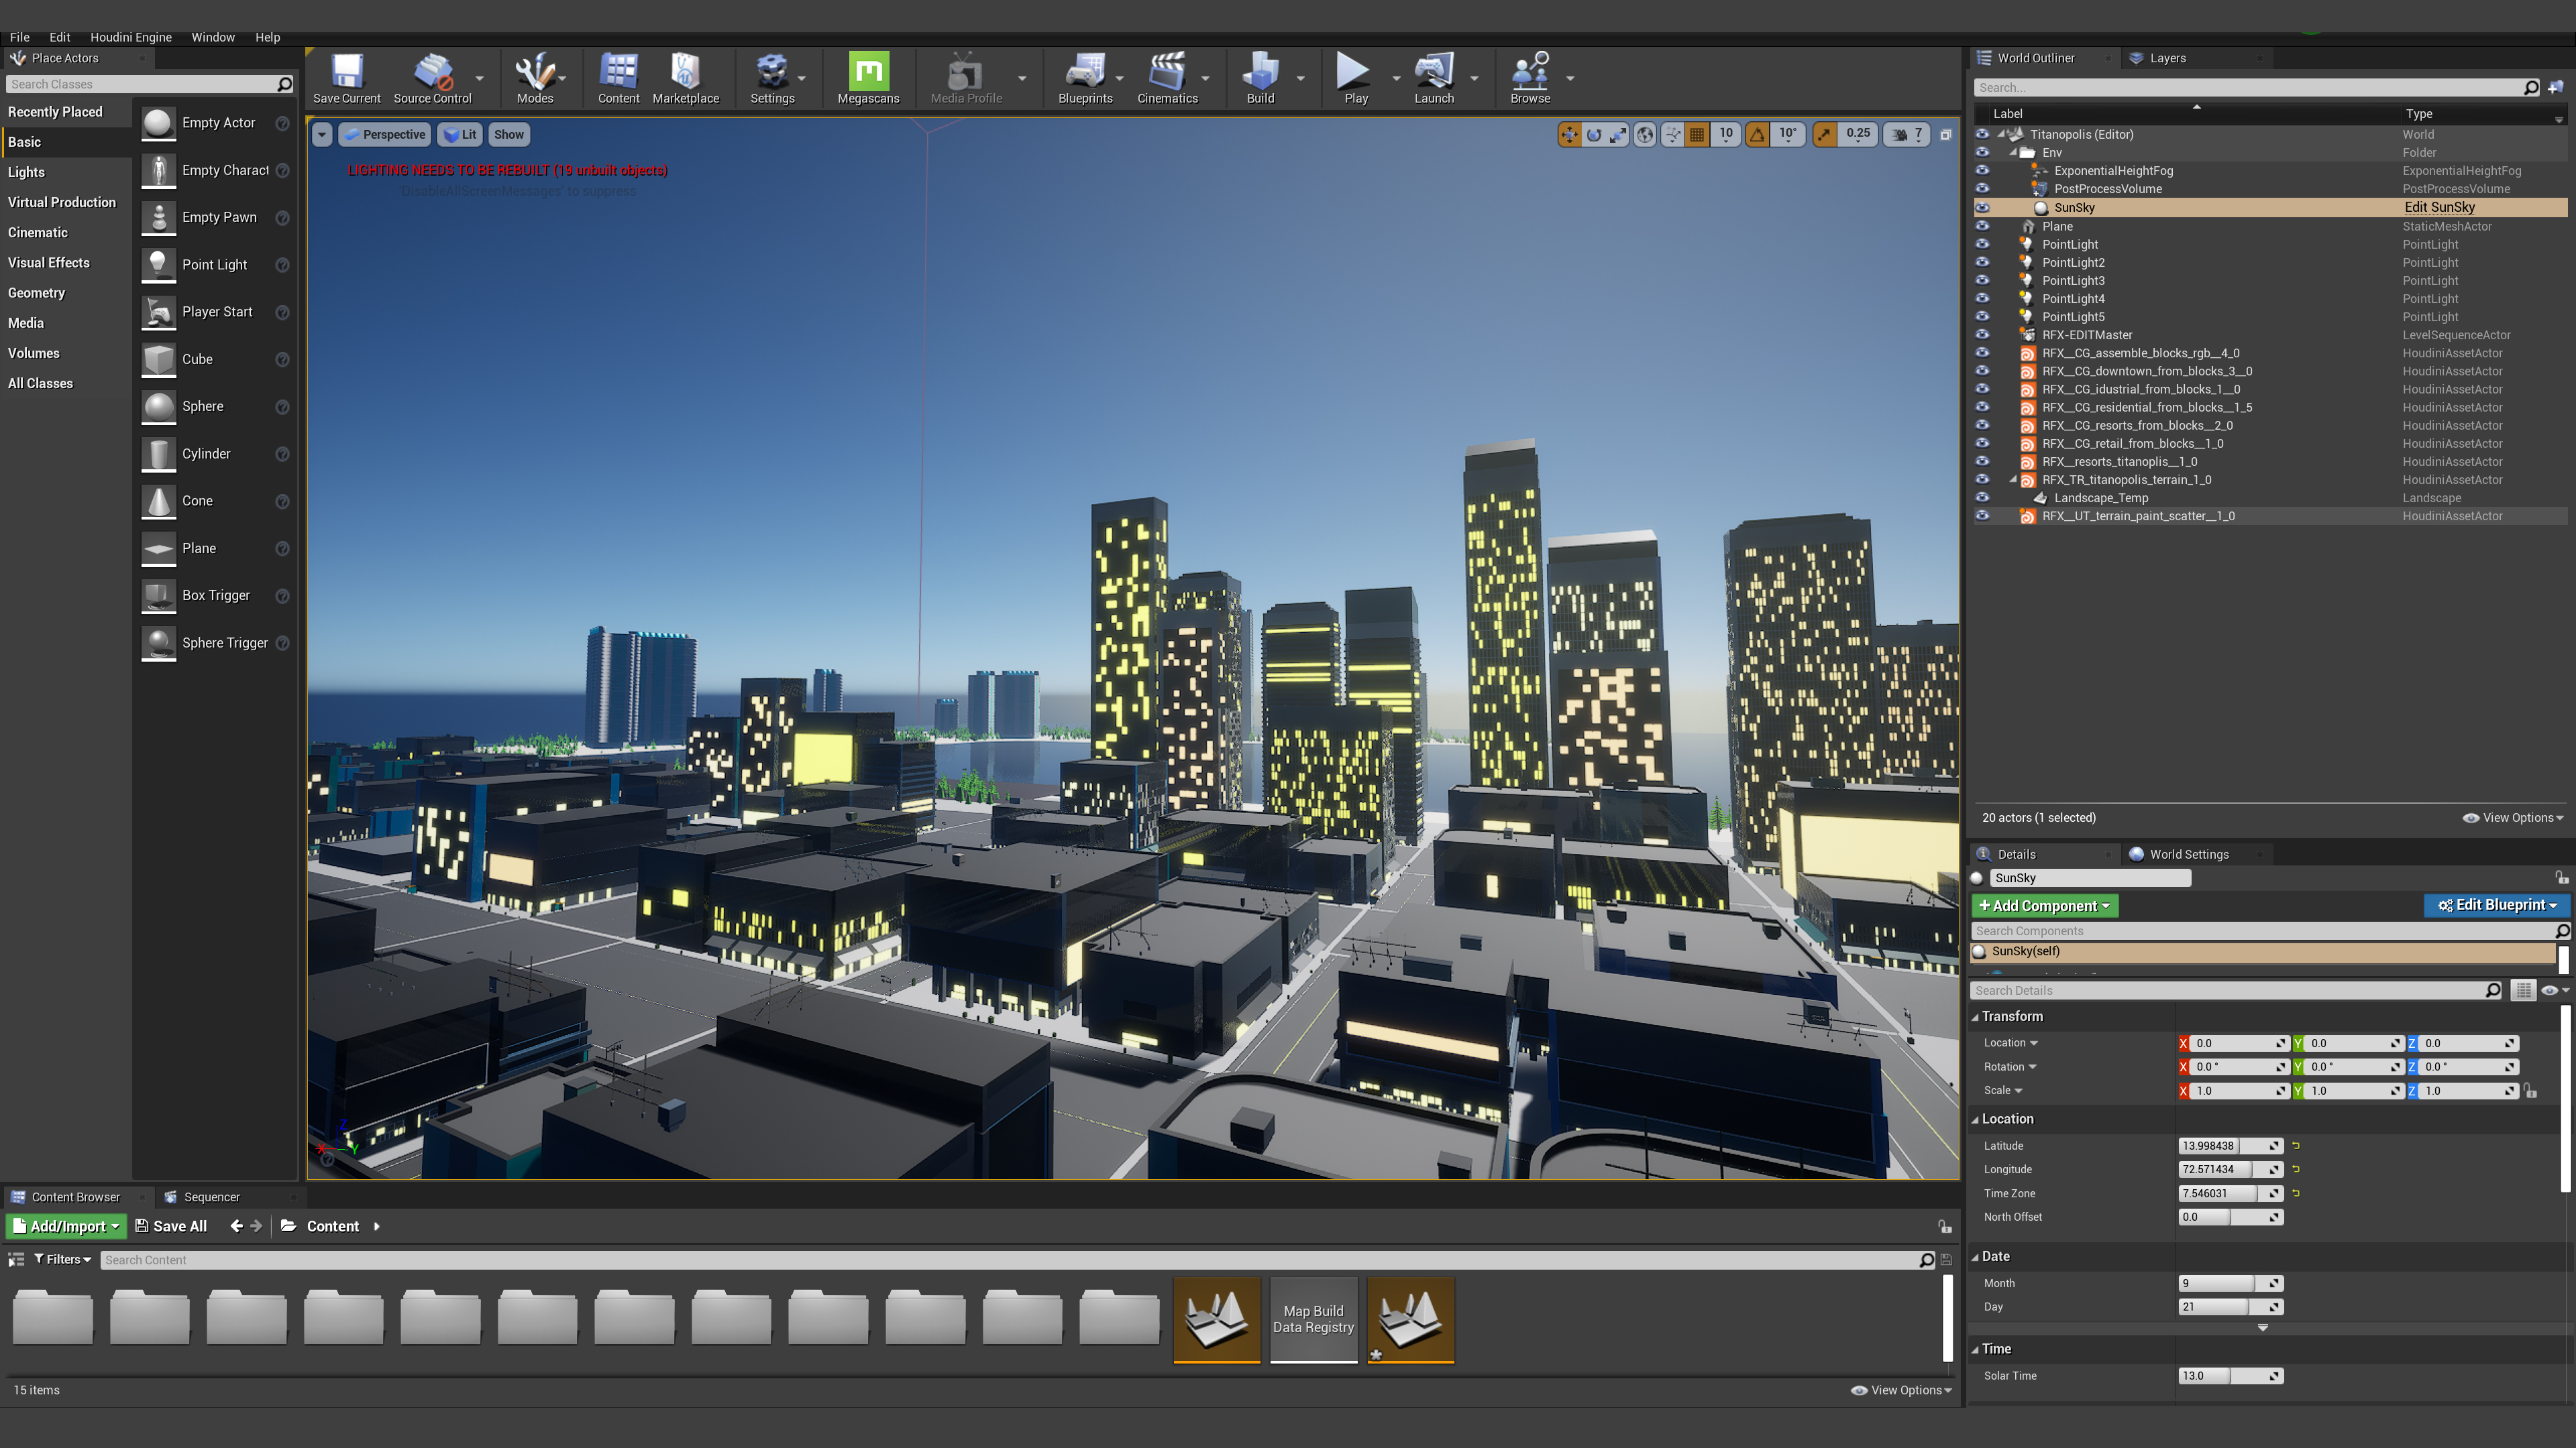Click the Sphere Trigger actor icon
Screen dimensions: 2576x1448
coord(158,643)
